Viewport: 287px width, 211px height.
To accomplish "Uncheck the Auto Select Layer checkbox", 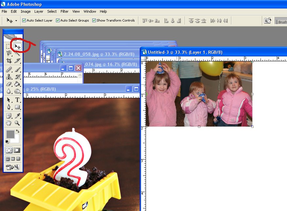I will click(24, 21).
